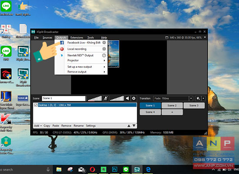Open the Help menu

tap(104, 37)
